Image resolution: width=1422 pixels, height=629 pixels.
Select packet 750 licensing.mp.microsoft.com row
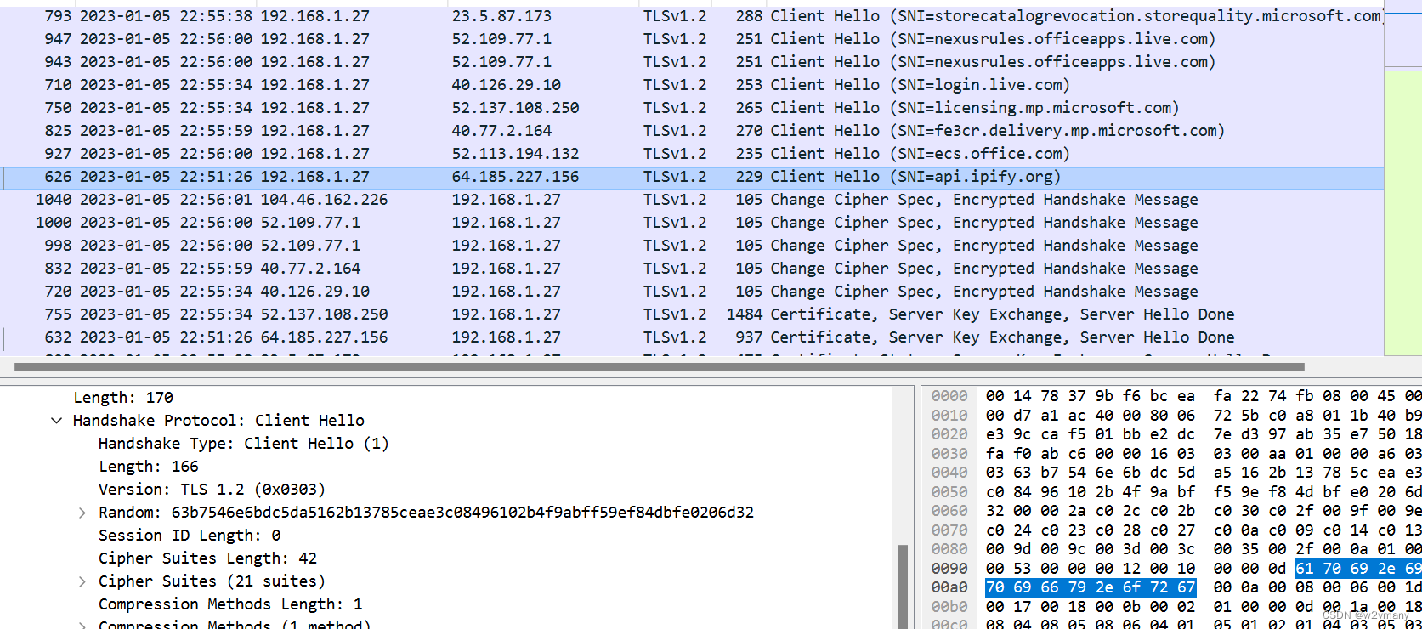coord(692,108)
